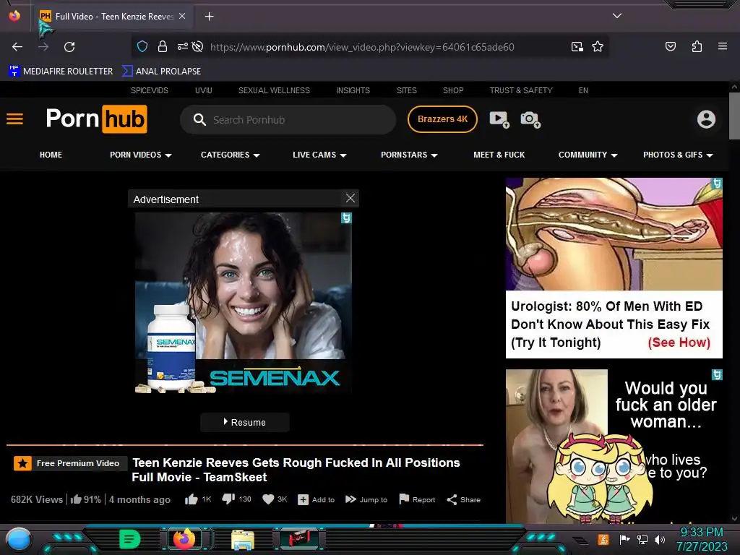Image resolution: width=740 pixels, height=555 pixels.
Task: Click the site logo
Action: click(x=97, y=119)
